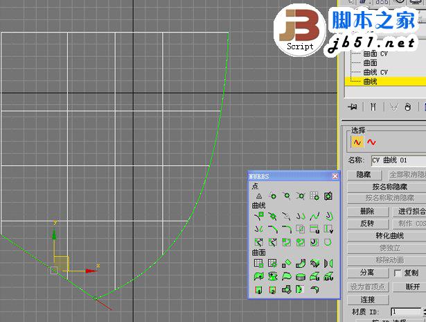Select Create Ruled Surface tool
426x322 pixels.
287,276
